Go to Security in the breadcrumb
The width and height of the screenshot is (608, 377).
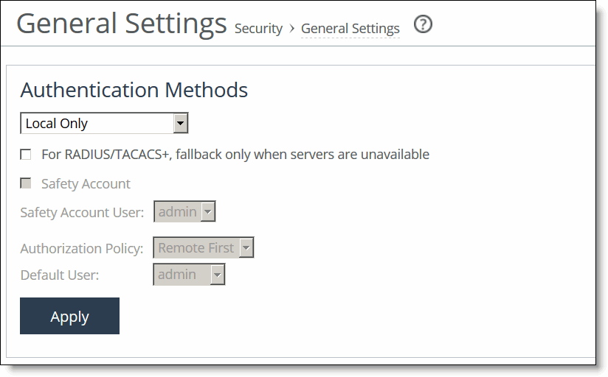coord(259,29)
